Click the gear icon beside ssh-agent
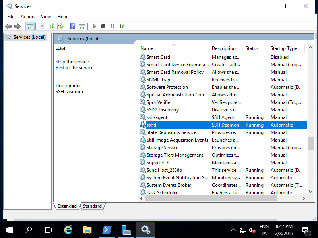318x238 pixels. [143, 117]
